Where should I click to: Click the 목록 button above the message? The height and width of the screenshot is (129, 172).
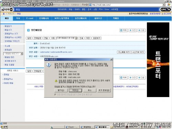point(123,30)
